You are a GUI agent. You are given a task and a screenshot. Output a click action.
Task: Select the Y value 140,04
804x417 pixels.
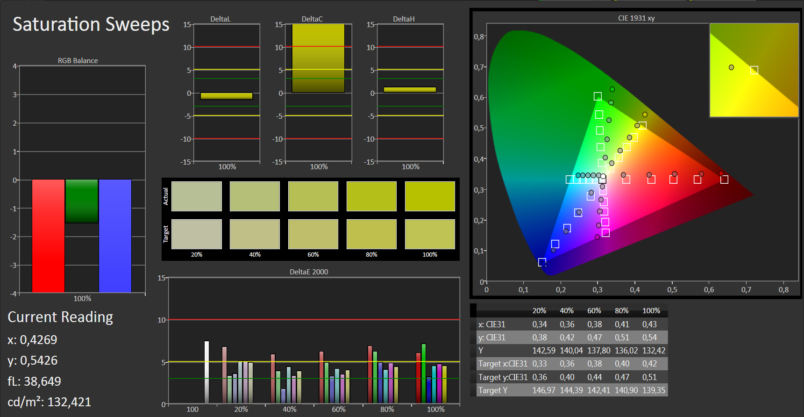pos(571,351)
